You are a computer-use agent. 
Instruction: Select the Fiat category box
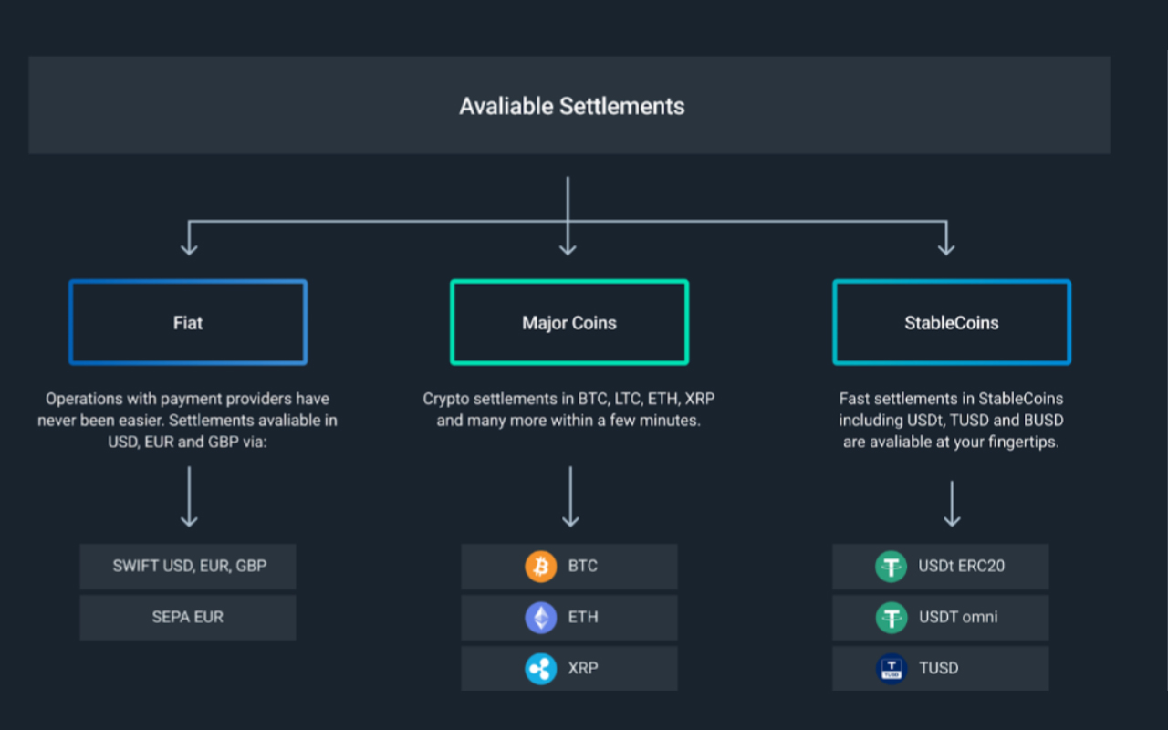(188, 323)
